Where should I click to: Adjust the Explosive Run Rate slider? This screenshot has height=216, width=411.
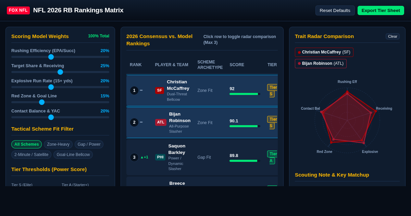pyautogui.click(x=60, y=87)
